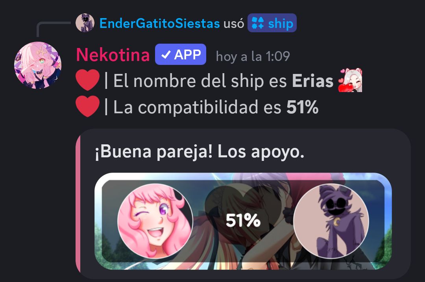Open Nekotina's large profile avatar

(x=38, y=65)
